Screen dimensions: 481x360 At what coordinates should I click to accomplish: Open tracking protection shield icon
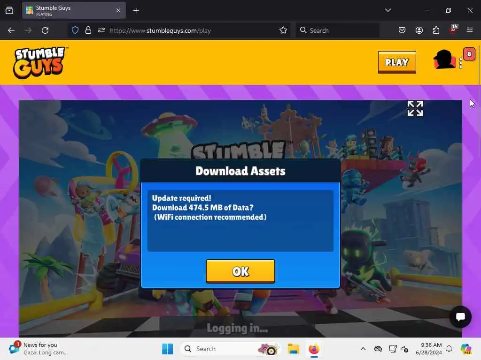coord(75,30)
